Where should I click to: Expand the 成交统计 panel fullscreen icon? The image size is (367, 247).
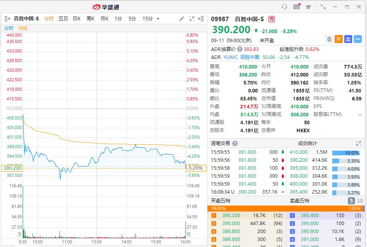point(358,143)
